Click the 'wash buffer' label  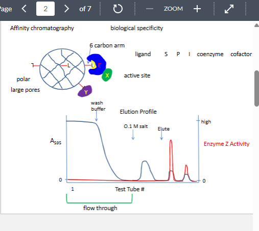pyautogui.click(x=98, y=106)
